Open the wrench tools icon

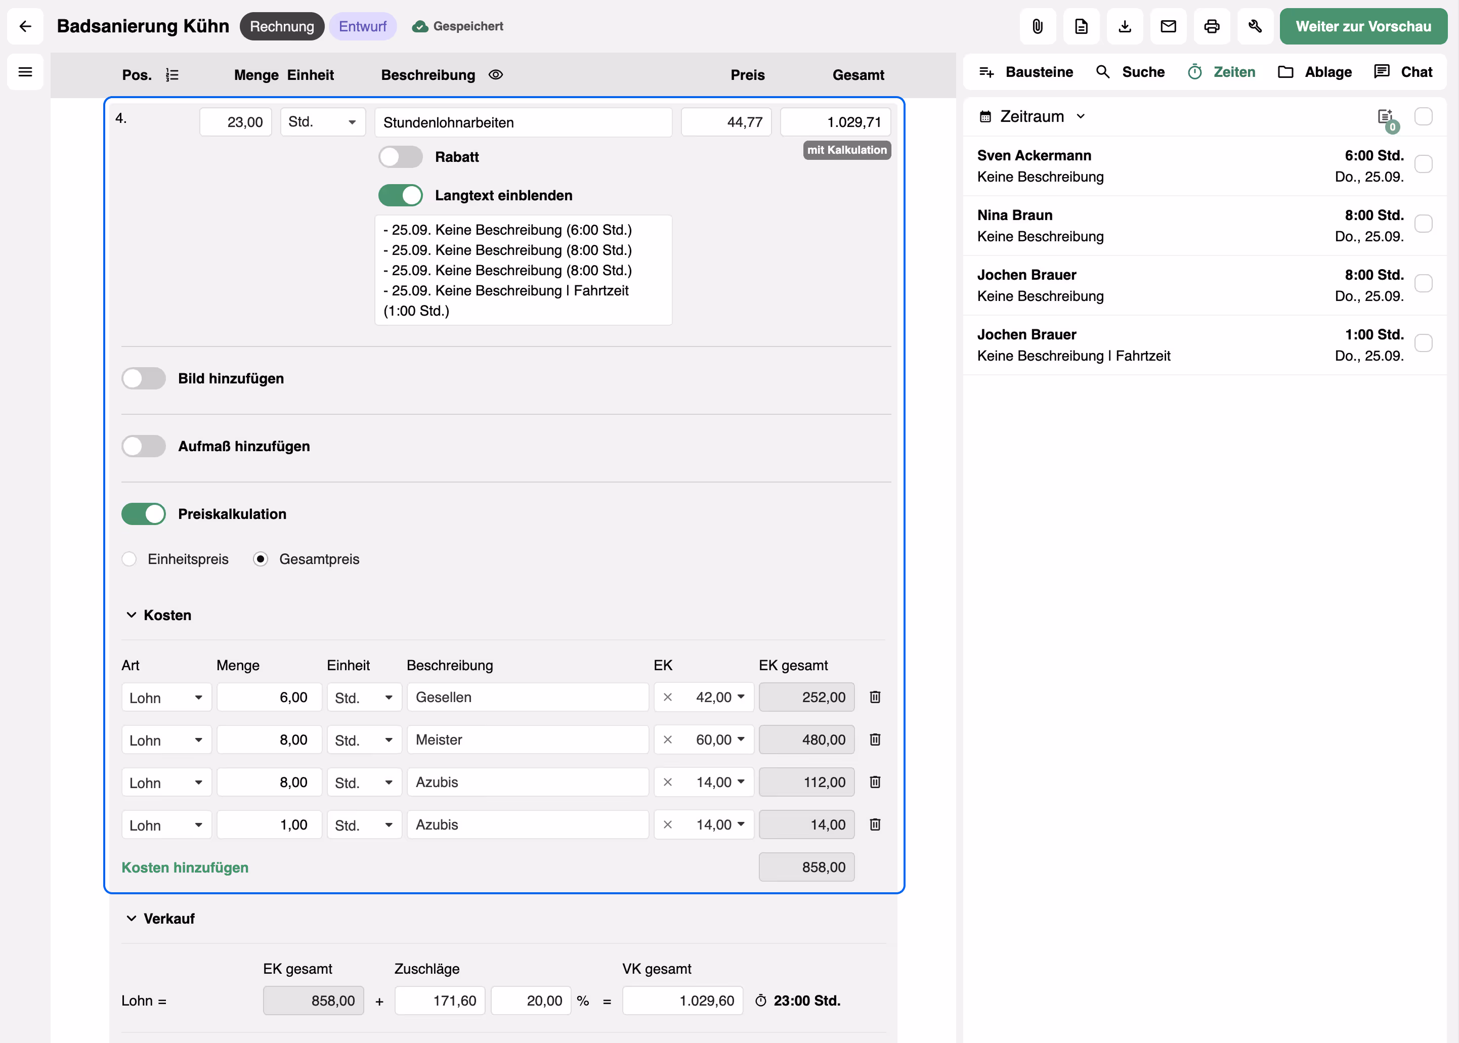click(x=1255, y=26)
